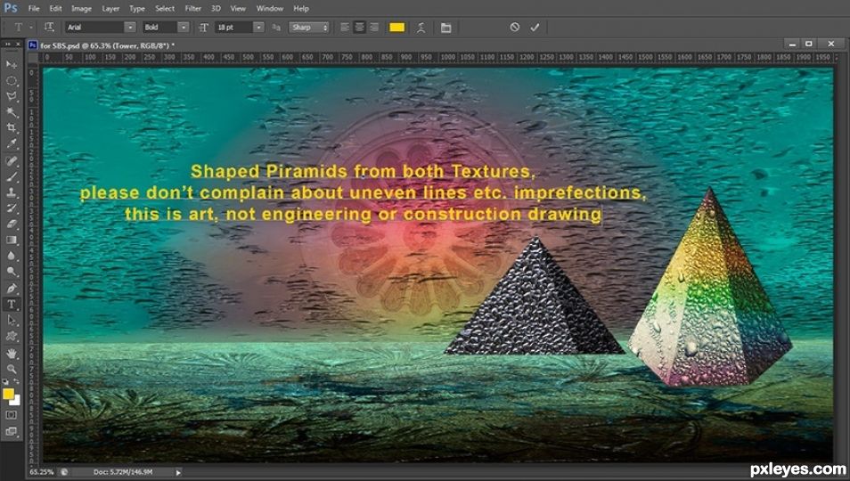850x481 pixels.
Task: Open the Window menu
Action: (x=269, y=8)
